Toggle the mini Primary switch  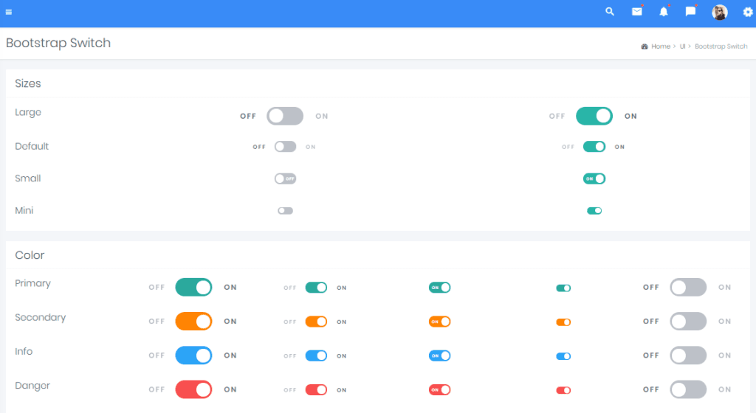(x=563, y=288)
